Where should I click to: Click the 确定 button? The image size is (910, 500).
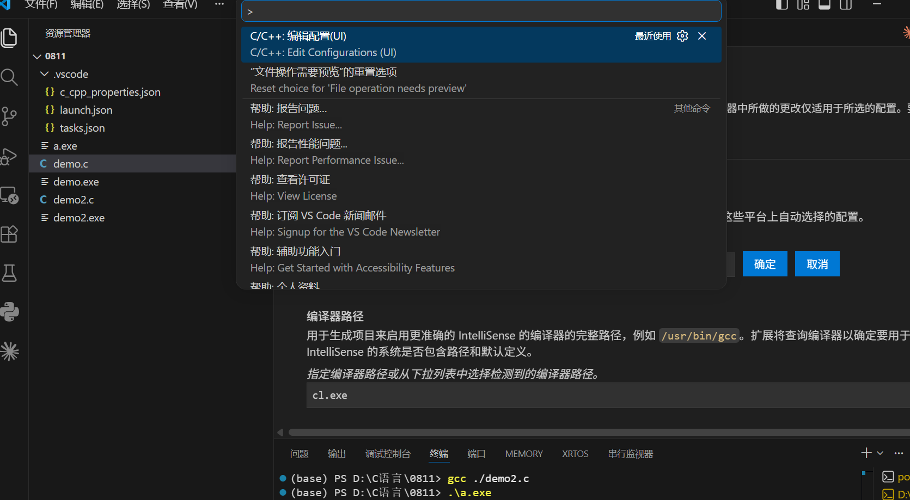765,264
